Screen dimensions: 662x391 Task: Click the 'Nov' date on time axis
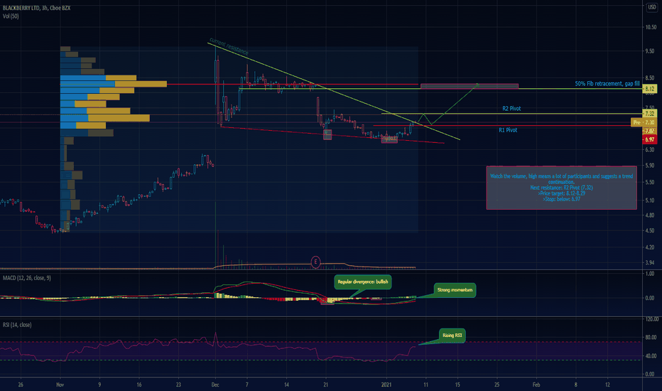(60, 385)
